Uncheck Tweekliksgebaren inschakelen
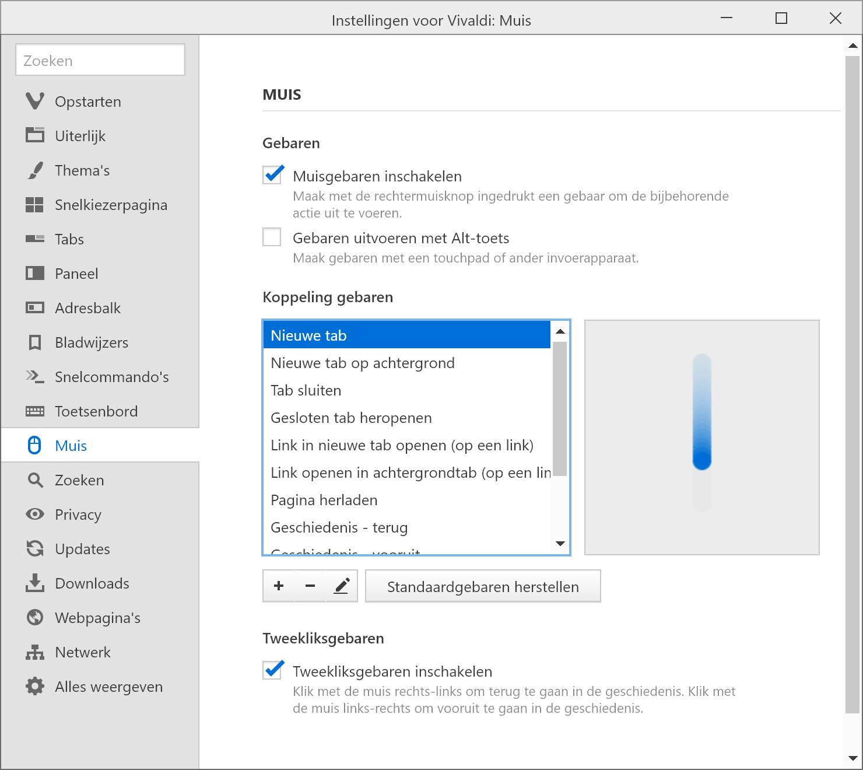Screen dimensions: 863x770 click(x=272, y=671)
